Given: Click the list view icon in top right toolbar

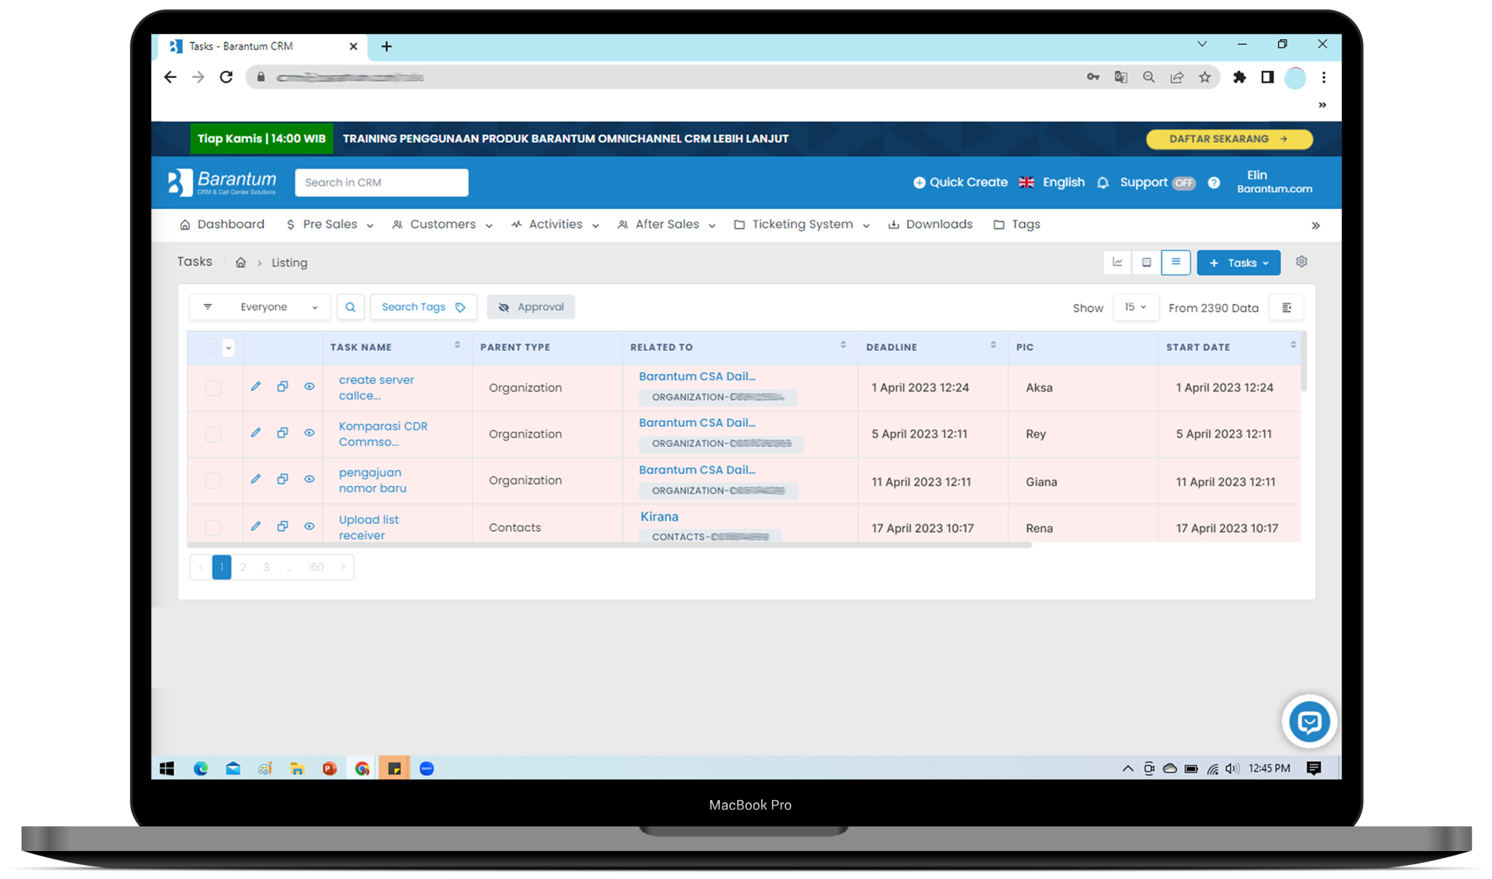Looking at the screenshot, I should (x=1174, y=263).
